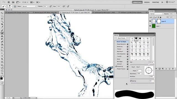Screen dimensions: 177x99
Task: Lock position in Layers panel
Action: [158, 17]
